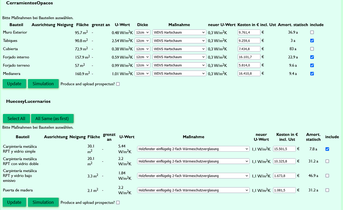Edit cost field 5.814,0 for Forjado terreno
343x210 pixels.
pos(249,65)
